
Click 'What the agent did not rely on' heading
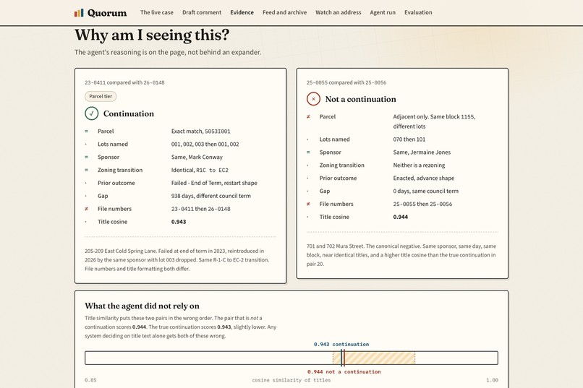click(142, 306)
